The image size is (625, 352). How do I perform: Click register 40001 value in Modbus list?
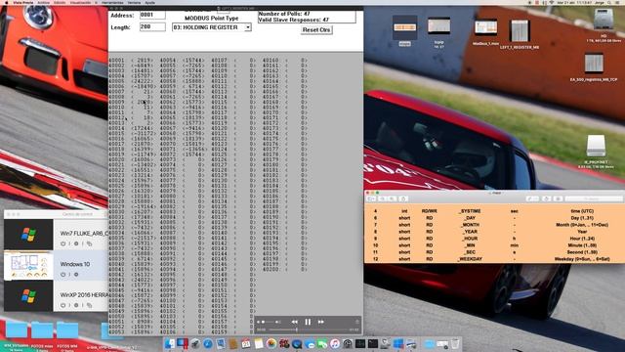point(144,61)
